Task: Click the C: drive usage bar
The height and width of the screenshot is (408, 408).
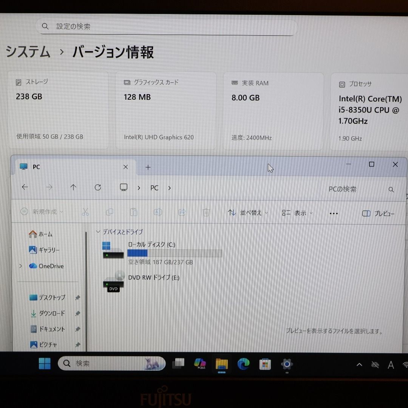Action: pyautogui.click(x=175, y=253)
